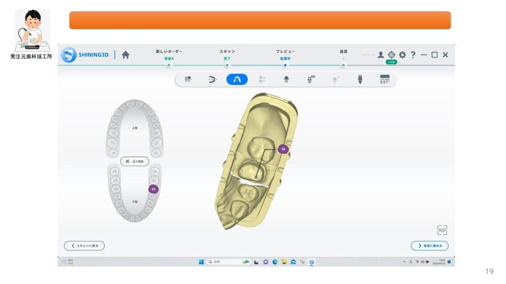506x284 pixels.
Task: Deselect purple tooth 36 on dental chart
Action: click(153, 189)
